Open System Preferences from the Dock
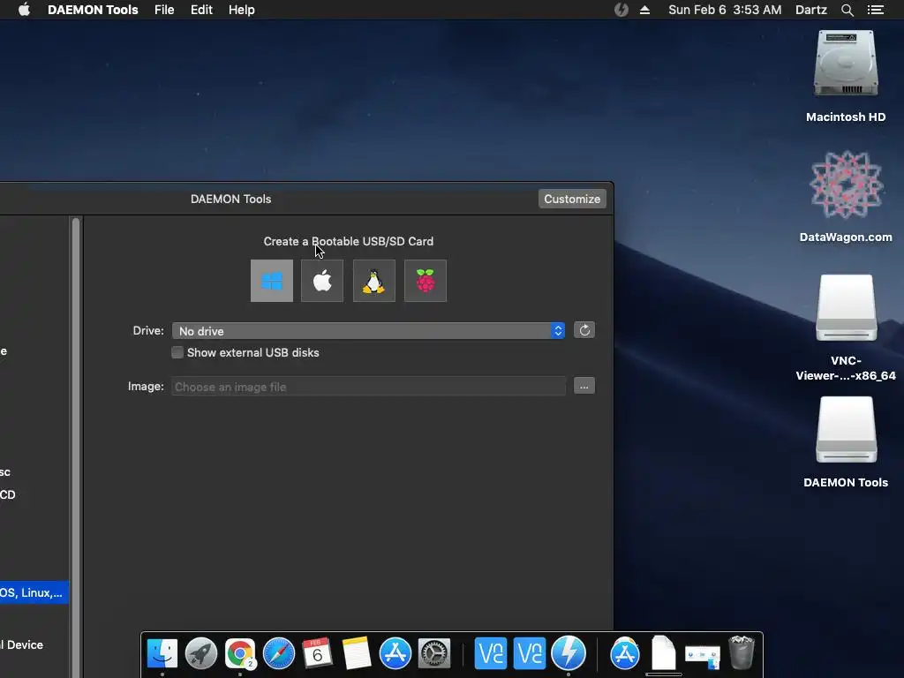 (x=434, y=654)
